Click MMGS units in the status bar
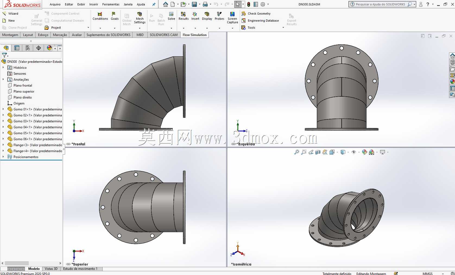Image resolution: width=455 pixels, height=275 pixels. click(428, 273)
